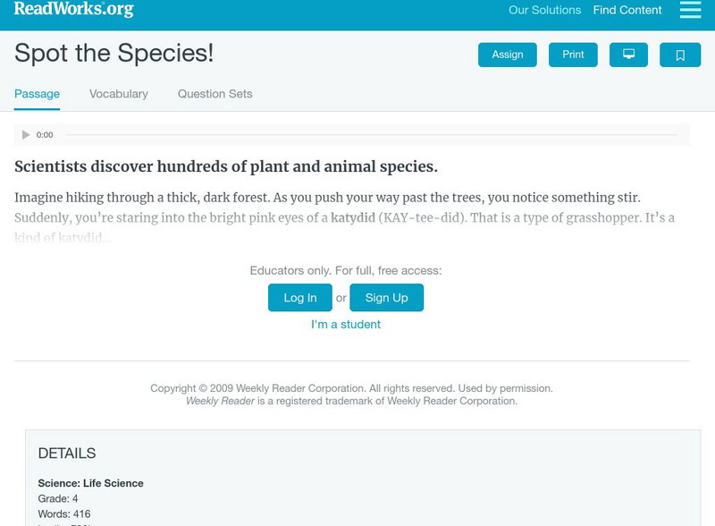Click the Spot the Species! title
The height and width of the screenshot is (526, 715).
click(x=114, y=54)
